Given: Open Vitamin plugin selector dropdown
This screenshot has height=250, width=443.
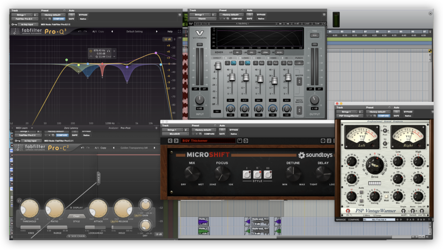Looking at the screenshot, I should (202, 19).
